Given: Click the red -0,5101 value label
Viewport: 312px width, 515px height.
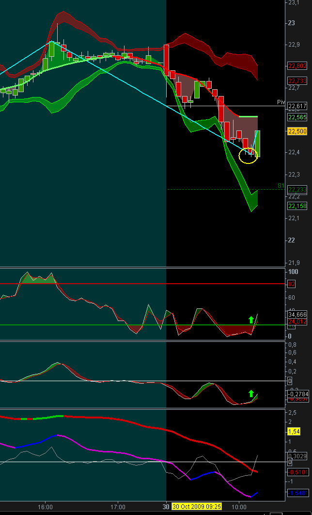Looking at the screenshot, I should [297, 472].
